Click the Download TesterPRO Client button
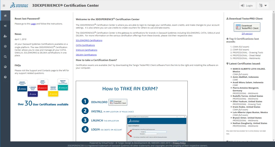 pos(247,27)
